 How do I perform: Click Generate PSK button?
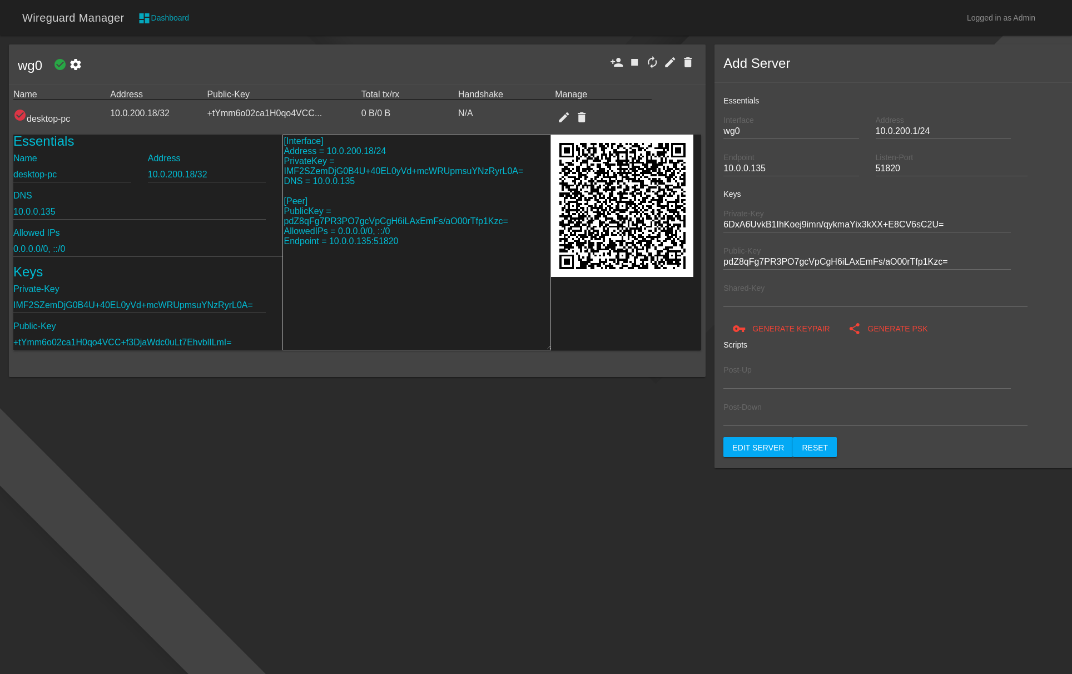coord(888,329)
